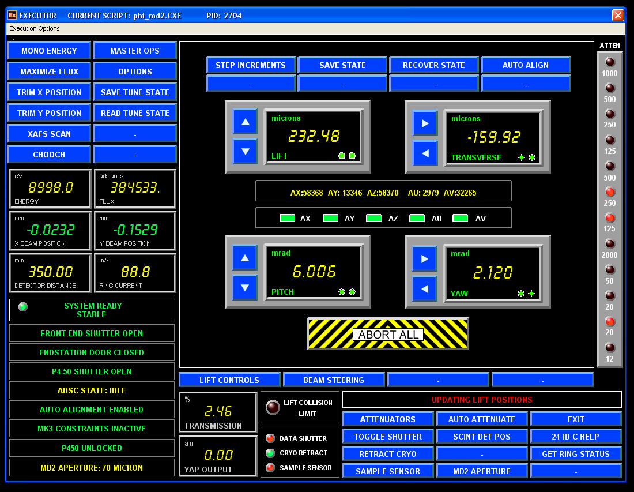Decrease PITCH with the down arrow
The height and width of the screenshot is (492, 634).
245,287
